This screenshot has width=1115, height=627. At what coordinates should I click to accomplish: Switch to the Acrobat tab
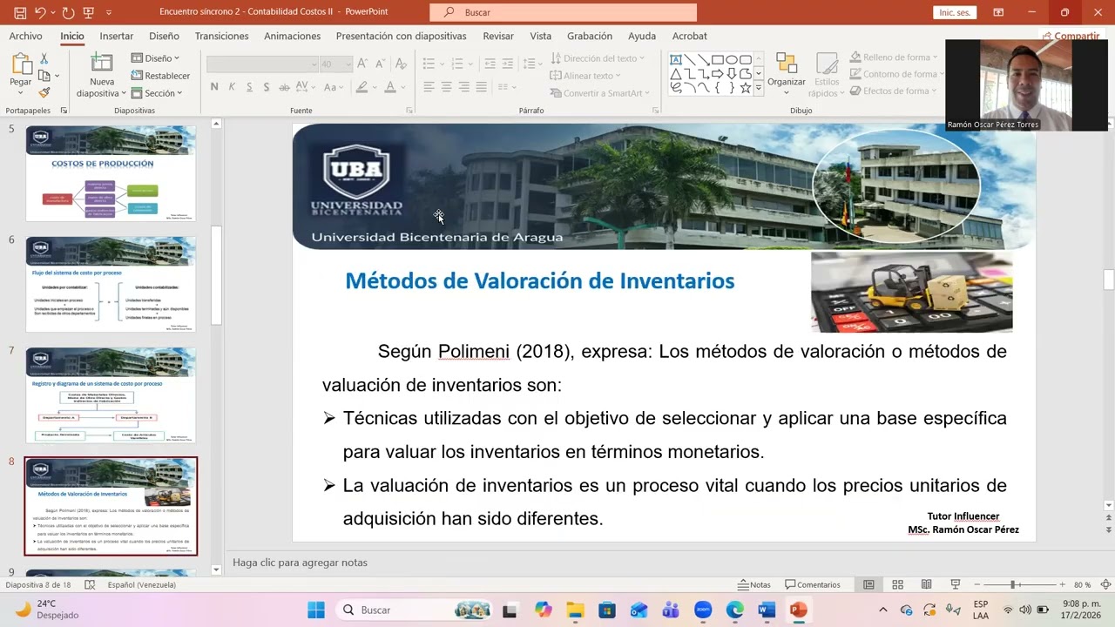point(689,36)
